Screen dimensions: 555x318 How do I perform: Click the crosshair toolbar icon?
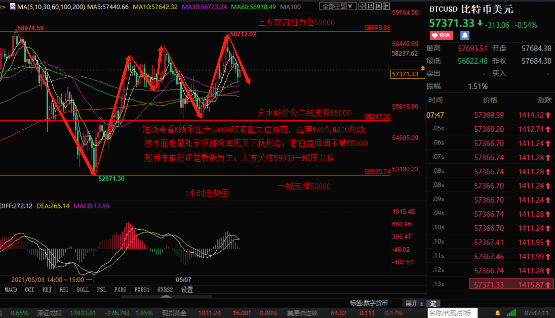(x=362, y=6)
